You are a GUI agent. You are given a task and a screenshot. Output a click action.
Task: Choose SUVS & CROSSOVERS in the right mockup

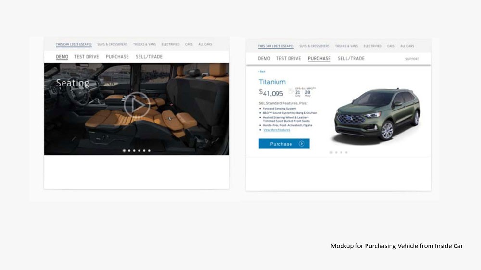point(315,46)
